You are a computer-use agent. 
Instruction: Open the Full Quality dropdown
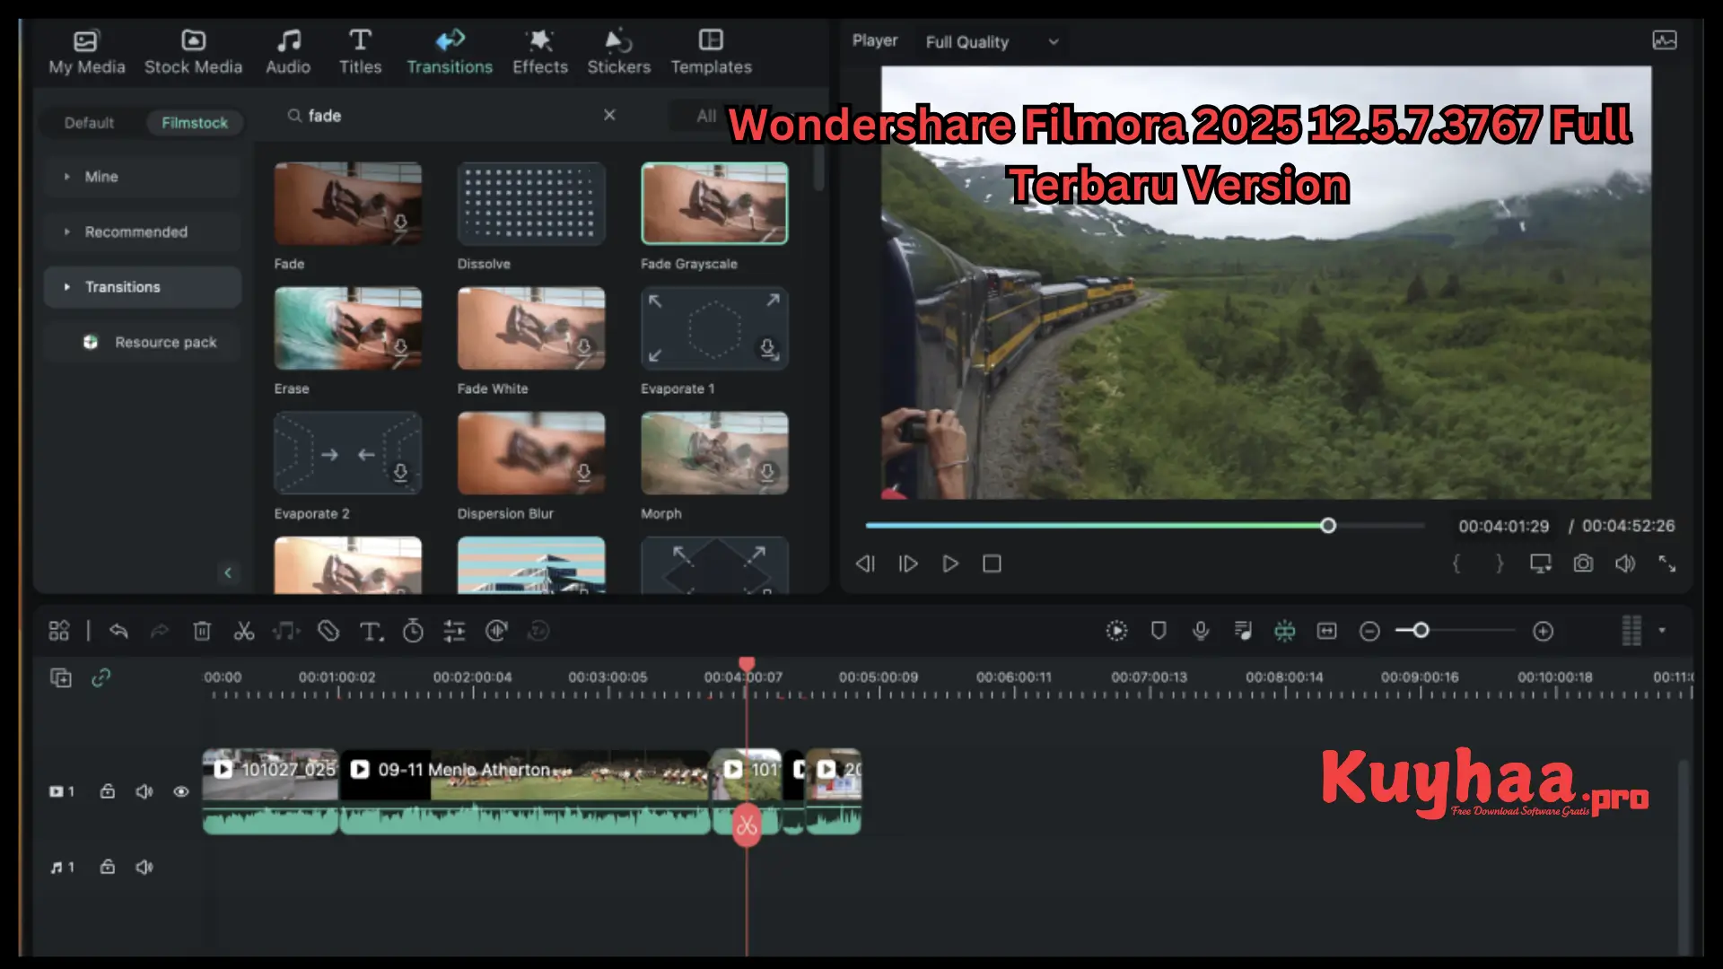993,42
